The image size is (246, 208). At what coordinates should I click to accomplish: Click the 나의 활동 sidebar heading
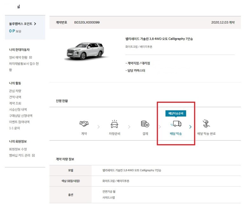[15, 83]
